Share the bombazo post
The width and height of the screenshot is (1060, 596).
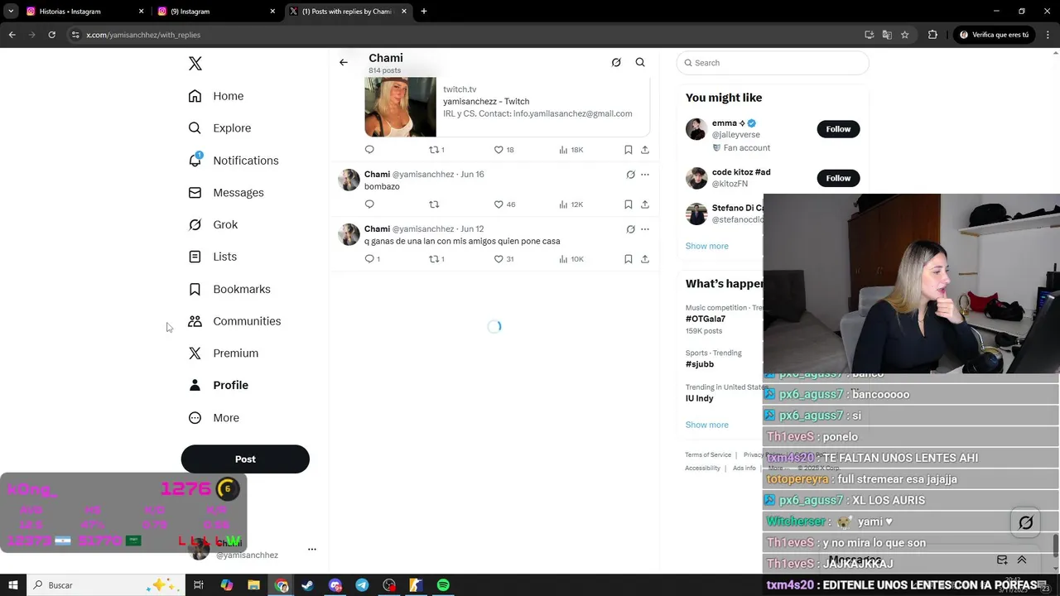click(645, 204)
